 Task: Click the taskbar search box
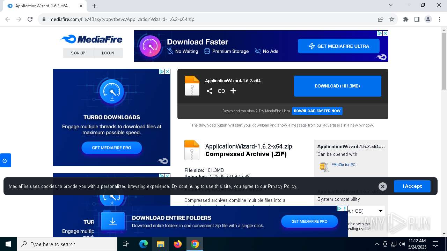[67, 244]
